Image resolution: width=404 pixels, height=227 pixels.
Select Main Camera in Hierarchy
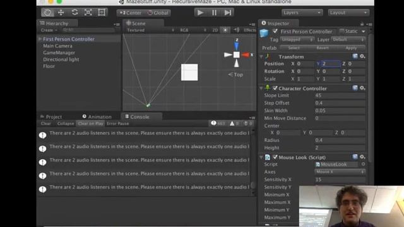pyautogui.click(x=57, y=46)
